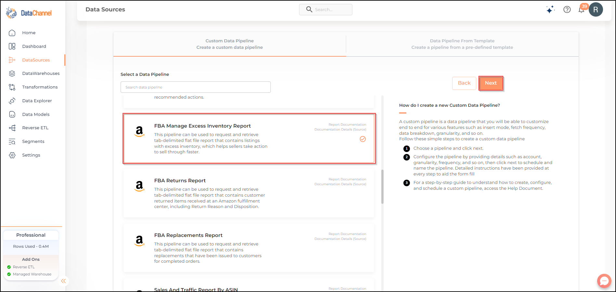Open Segments menu item
The height and width of the screenshot is (292, 616).
point(33,142)
